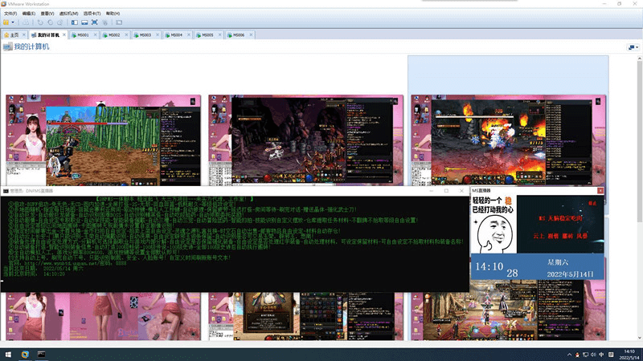
Task: Click the full screen mode icon
Action: point(94,22)
